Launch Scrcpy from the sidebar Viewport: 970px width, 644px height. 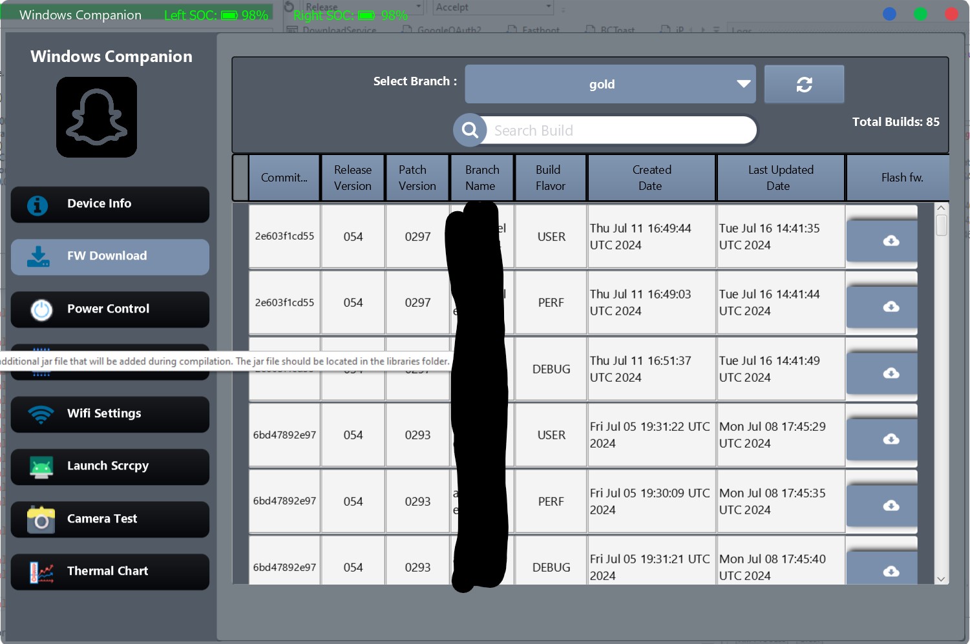(110, 466)
